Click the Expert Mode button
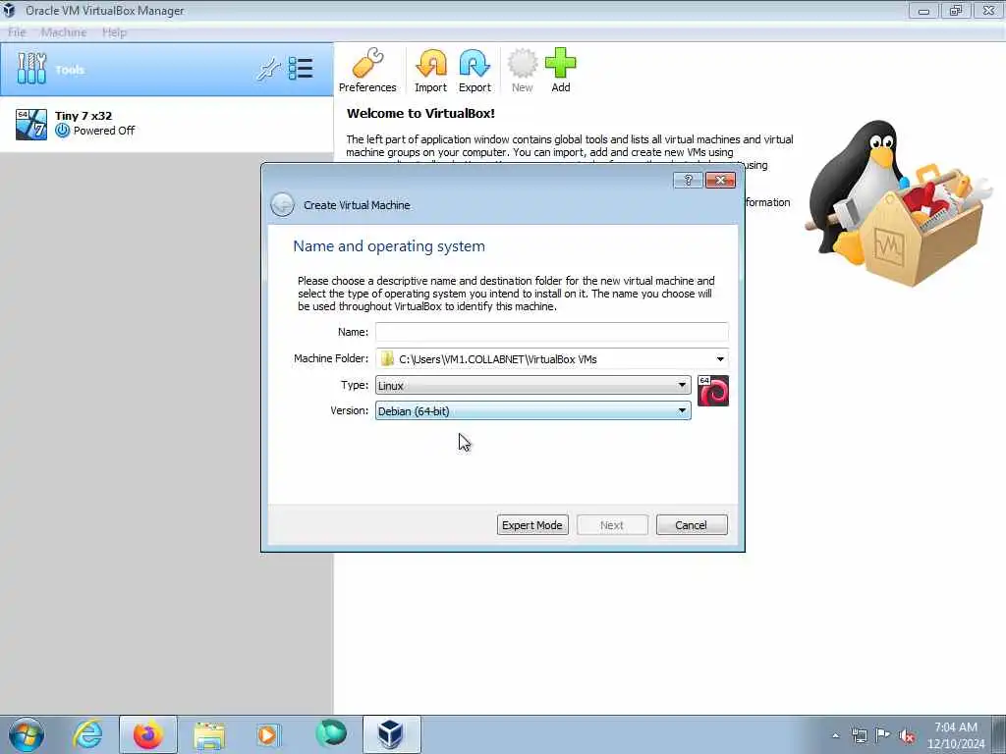The width and height of the screenshot is (1006, 754). 532,525
